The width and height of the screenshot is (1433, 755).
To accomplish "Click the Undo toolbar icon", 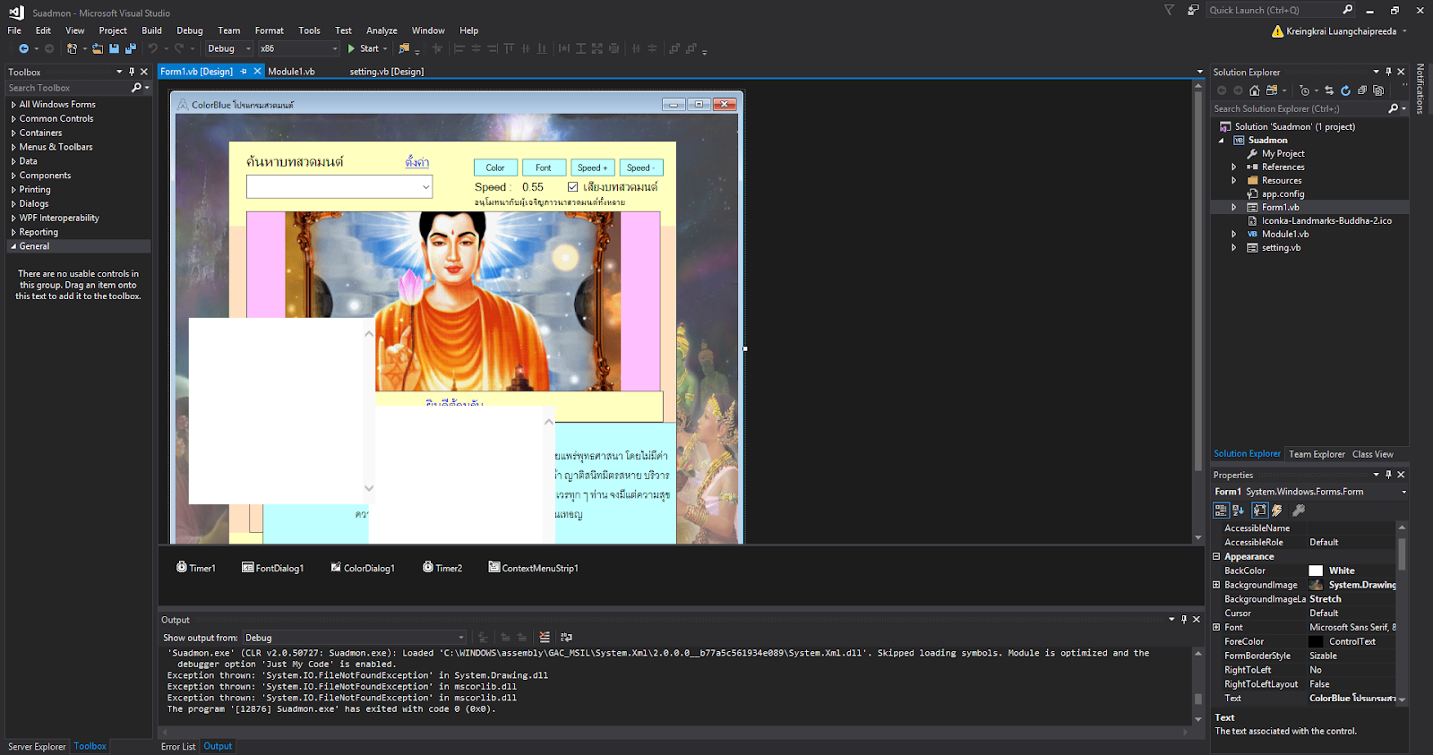I will [x=153, y=48].
